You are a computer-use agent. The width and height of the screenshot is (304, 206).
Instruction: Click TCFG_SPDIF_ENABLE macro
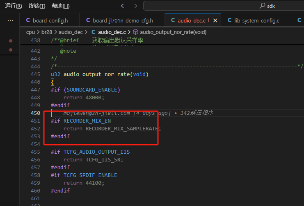[90, 175]
